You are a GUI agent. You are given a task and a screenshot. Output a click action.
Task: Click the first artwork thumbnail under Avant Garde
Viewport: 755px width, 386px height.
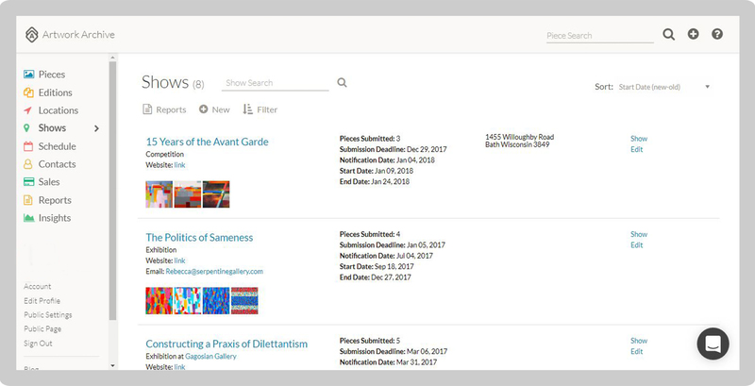tap(159, 194)
